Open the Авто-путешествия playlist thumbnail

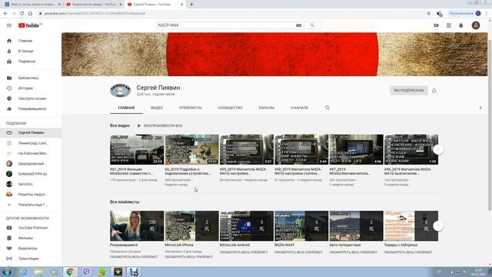[x=356, y=225]
